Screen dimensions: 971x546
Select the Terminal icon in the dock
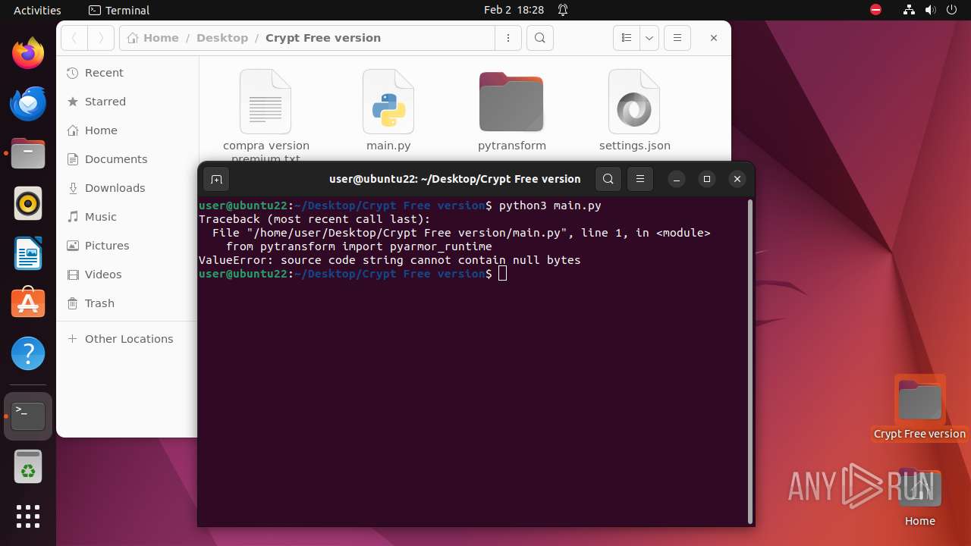pos(28,416)
